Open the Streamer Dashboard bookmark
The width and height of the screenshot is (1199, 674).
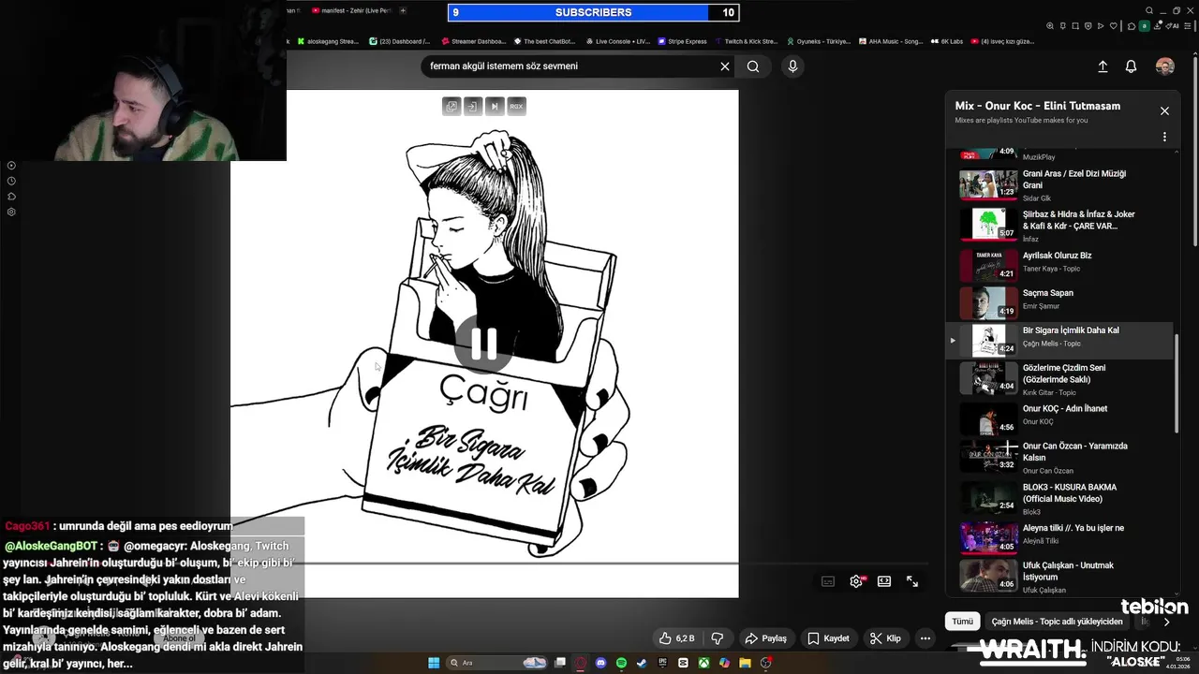(x=473, y=41)
